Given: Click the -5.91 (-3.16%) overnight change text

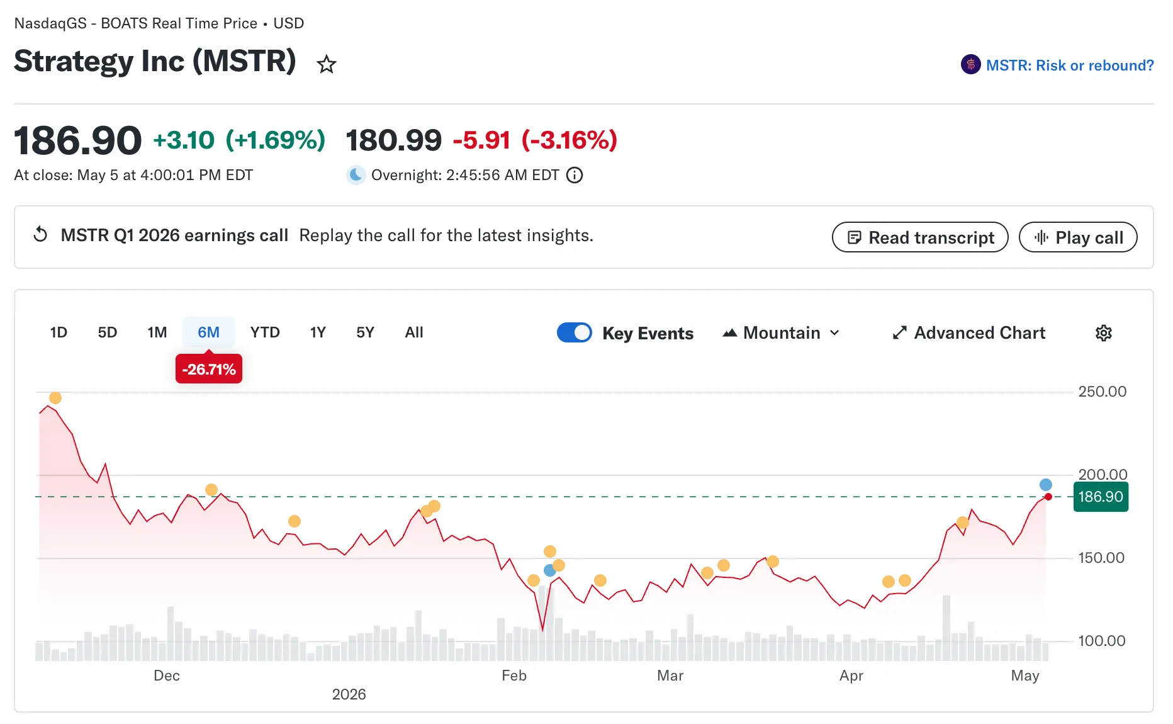Looking at the screenshot, I should click(x=536, y=140).
